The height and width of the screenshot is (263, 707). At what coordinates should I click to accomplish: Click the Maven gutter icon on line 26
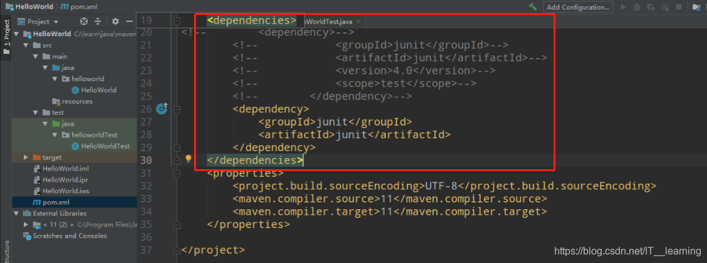tap(162, 108)
